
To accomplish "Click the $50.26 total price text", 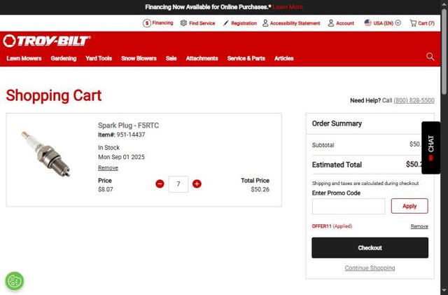I will [x=260, y=189].
